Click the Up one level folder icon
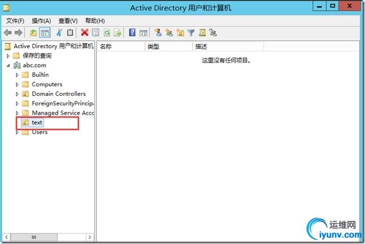 33,33
